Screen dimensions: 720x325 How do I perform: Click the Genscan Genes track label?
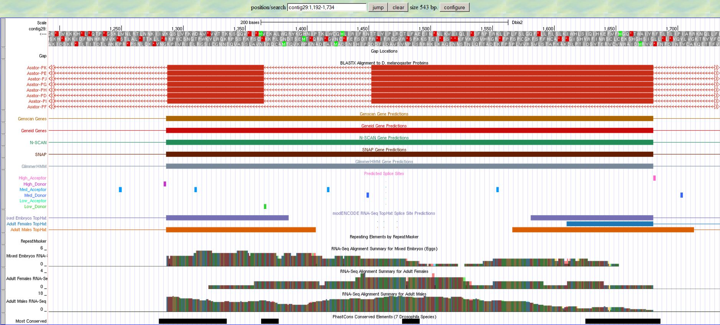tap(32, 119)
